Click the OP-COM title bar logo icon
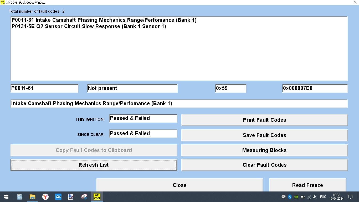Screen dimensions: 359x202 click(x=3, y=2)
